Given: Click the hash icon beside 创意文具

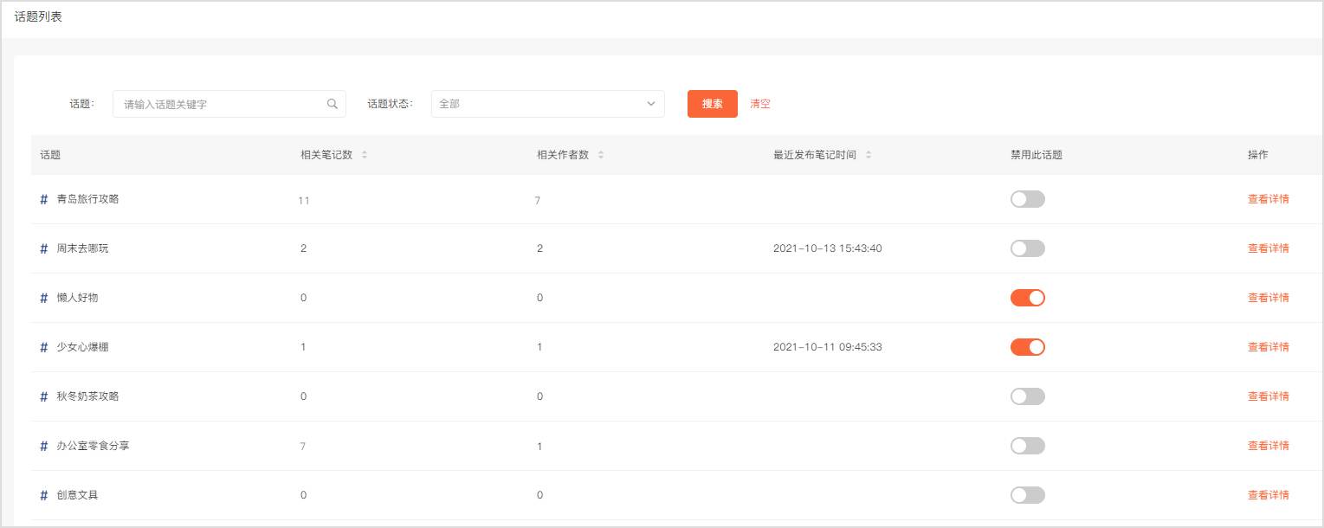Looking at the screenshot, I should [44, 495].
